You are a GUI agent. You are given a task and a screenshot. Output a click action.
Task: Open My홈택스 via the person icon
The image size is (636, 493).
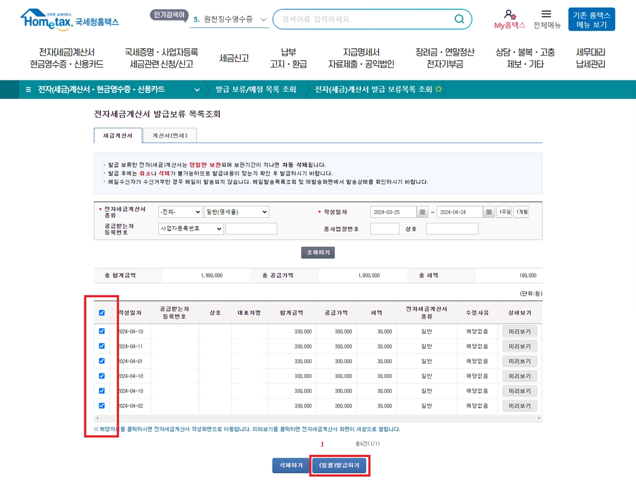pyautogui.click(x=509, y=15)
